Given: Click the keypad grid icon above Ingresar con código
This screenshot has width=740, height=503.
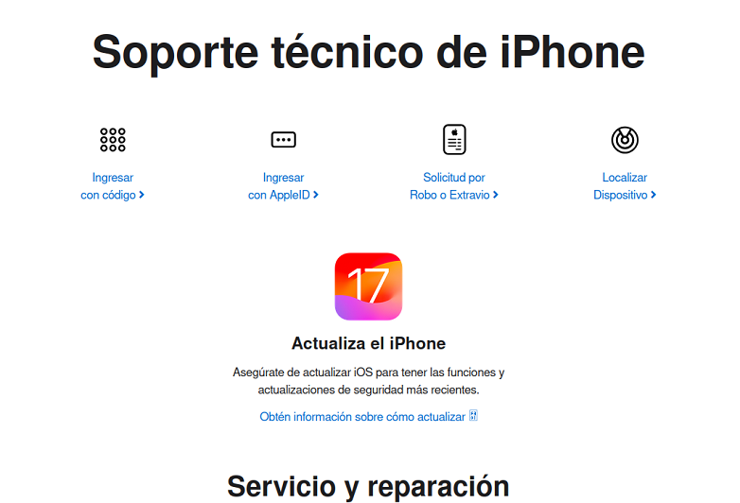Looking at the screenshot, I should coord(113,140).
